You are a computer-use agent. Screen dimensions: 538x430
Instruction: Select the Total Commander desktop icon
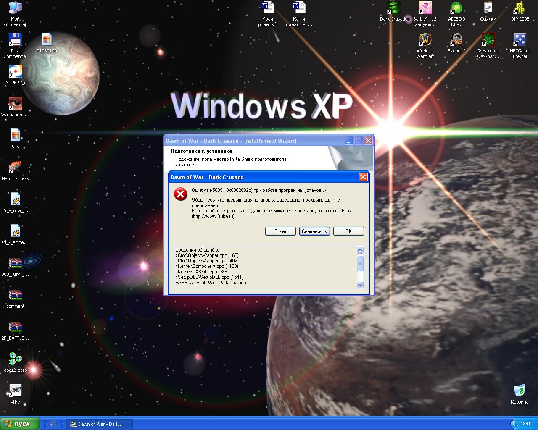pos(15,39)
